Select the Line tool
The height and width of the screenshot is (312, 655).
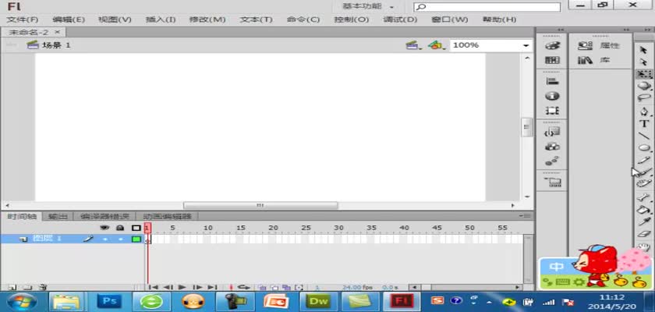[x=644, y=136]
